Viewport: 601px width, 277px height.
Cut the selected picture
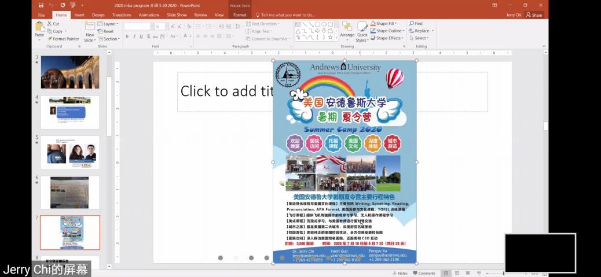tap(53, 24)
